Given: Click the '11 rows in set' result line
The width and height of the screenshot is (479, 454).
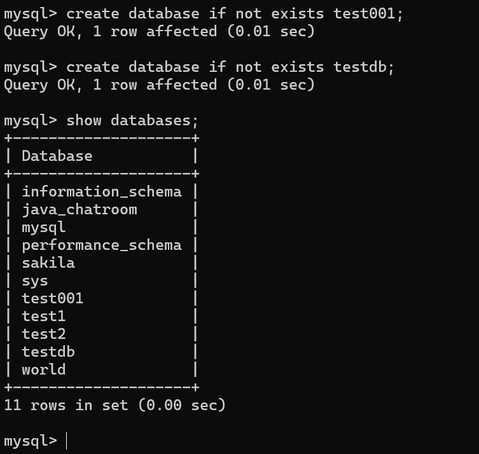Looking at the screenshot, I should (x=115, y=405).
